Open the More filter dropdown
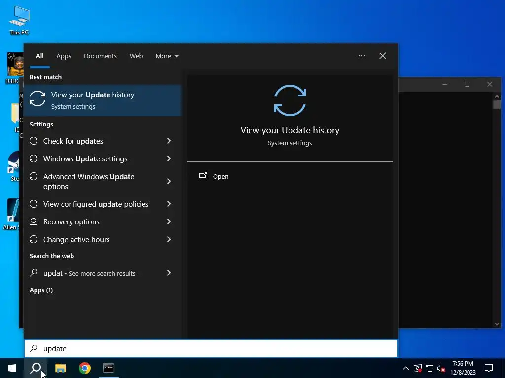This screenshot has height=378, width=505. (167, 56)
